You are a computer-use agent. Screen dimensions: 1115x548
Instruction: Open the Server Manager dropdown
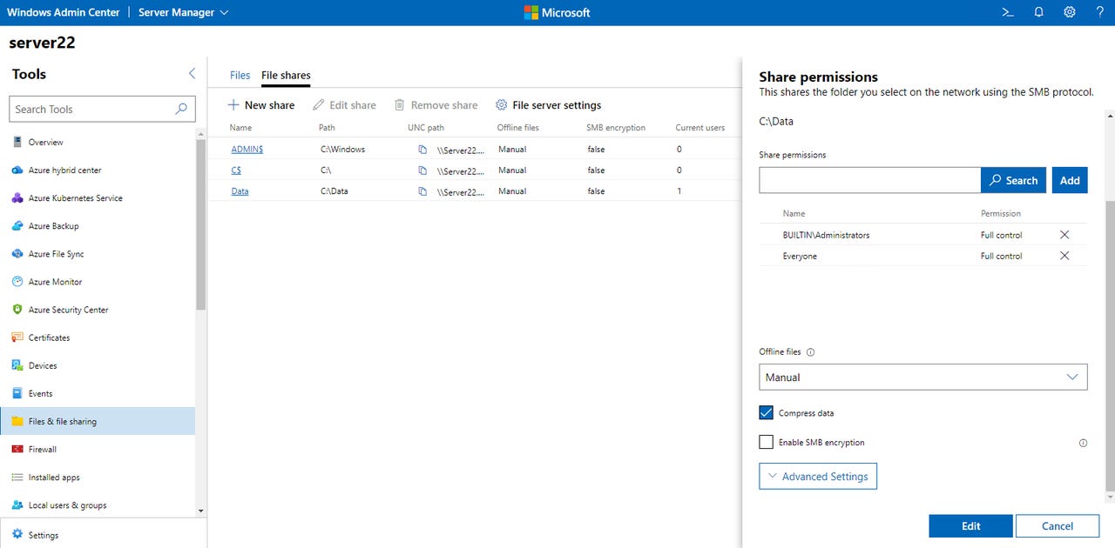pyautogui.click(x=183, y=12)
